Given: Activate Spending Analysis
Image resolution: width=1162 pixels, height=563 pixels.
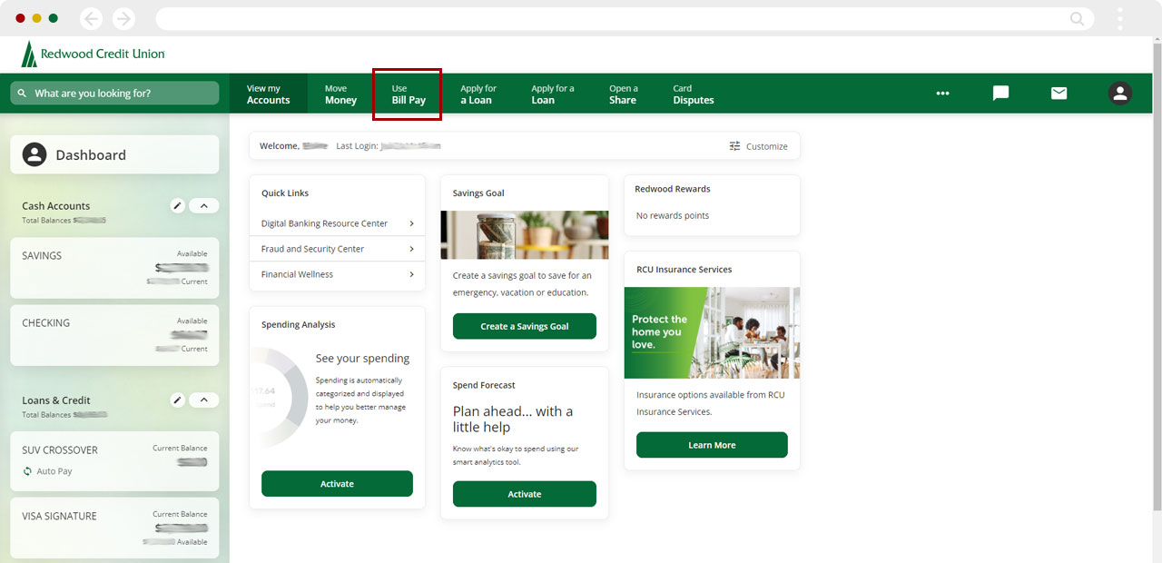Looking at the screenshot, I should point(337,484).
